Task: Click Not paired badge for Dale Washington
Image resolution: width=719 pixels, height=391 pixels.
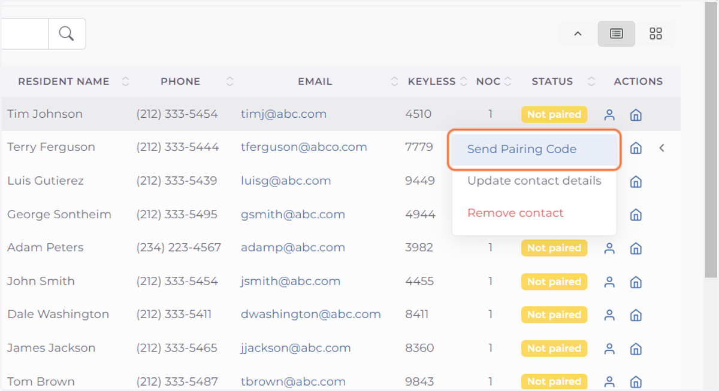Action: tap(554, 315)
